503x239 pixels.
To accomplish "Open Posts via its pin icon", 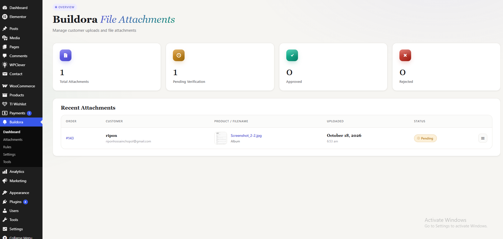I will [x=5, y=29].
